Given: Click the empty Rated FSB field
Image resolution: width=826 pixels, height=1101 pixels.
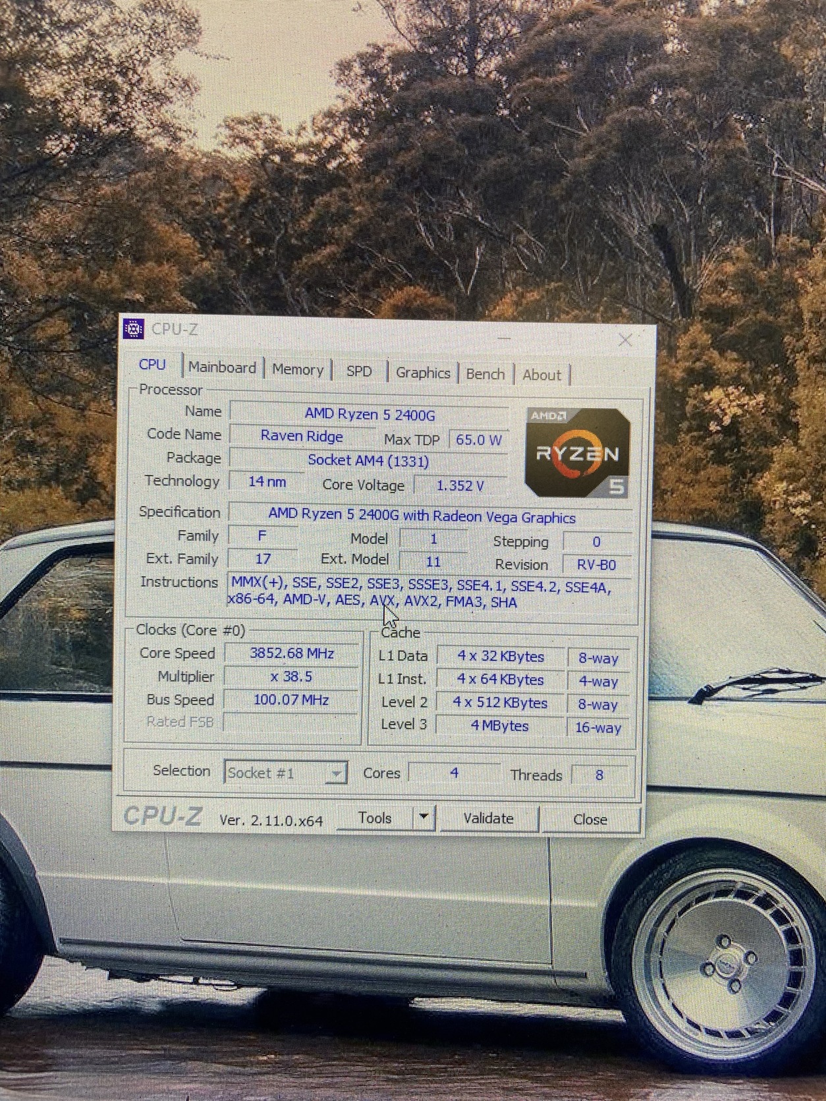Looking at the screenshot, I should [291, 722].
